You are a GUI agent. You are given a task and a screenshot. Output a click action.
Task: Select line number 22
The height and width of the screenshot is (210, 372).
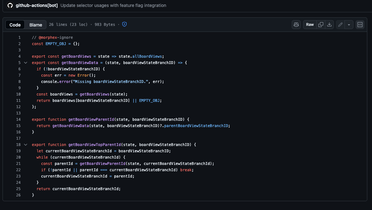tap(18, 170)
